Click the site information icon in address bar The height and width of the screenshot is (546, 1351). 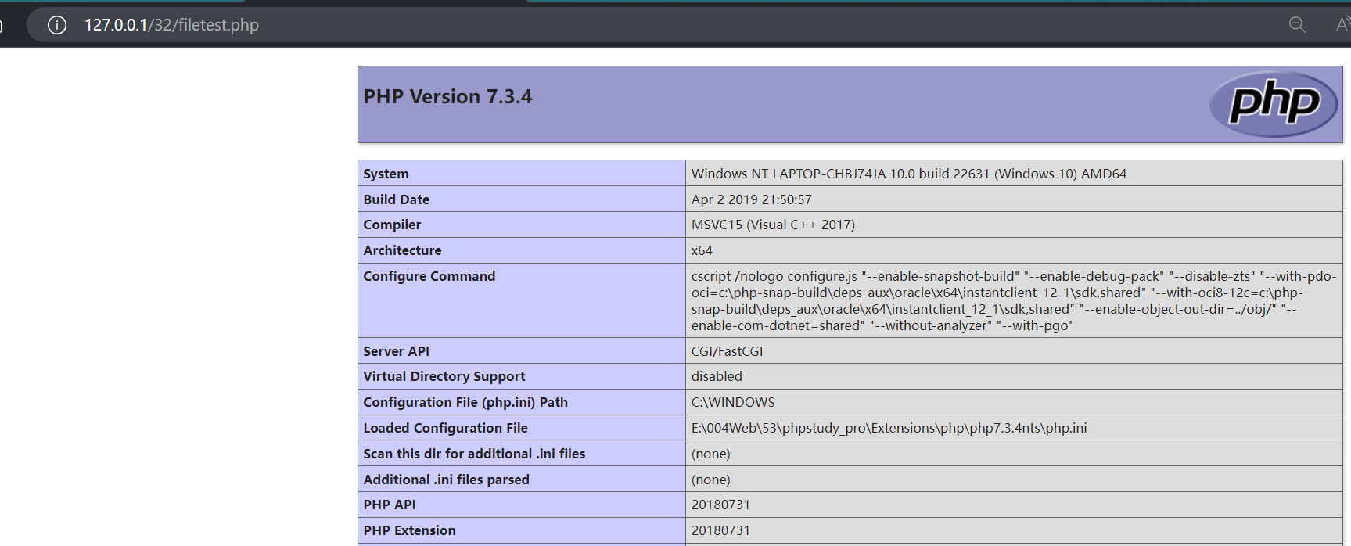57,25
